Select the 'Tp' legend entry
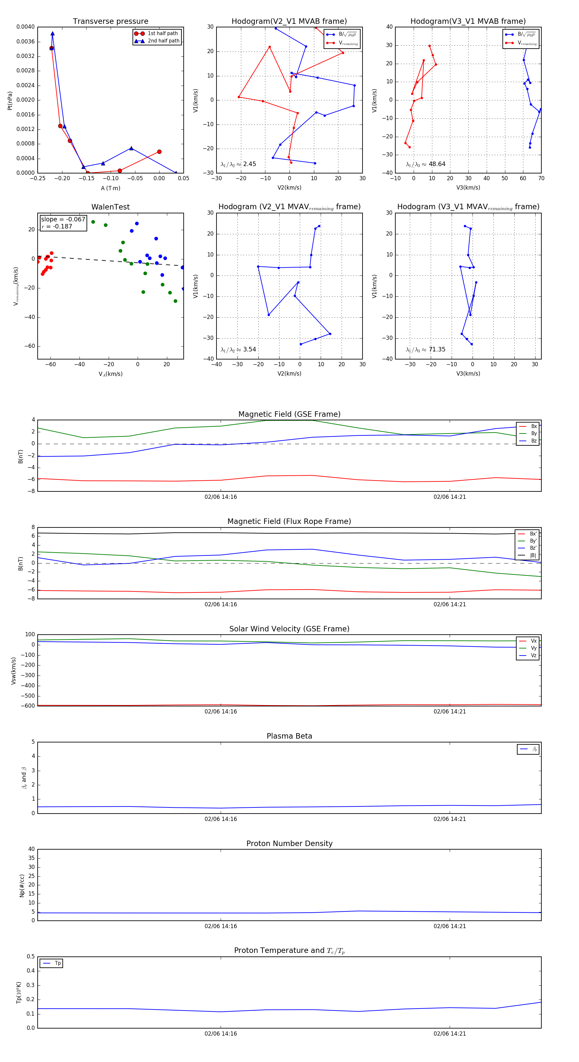The height and width of the screenshot is (1062, 579). click(51, 964)
